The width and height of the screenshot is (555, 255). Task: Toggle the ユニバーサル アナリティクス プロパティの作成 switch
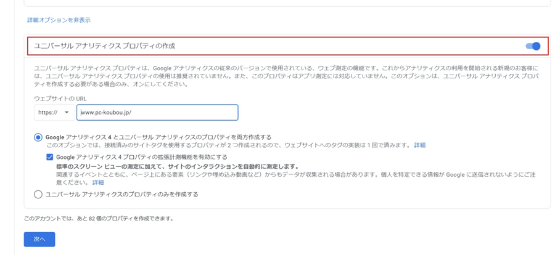click(533, 46)
